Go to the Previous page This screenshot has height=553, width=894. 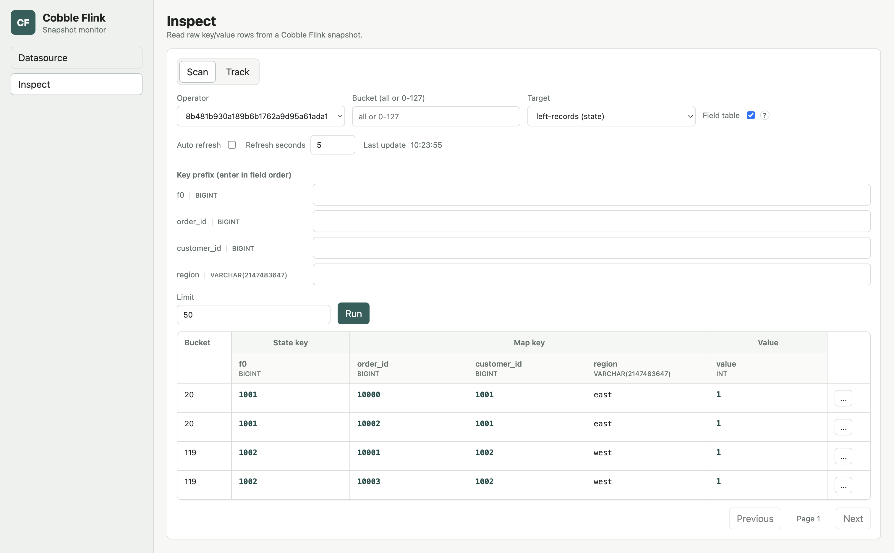tap(754, 519)
